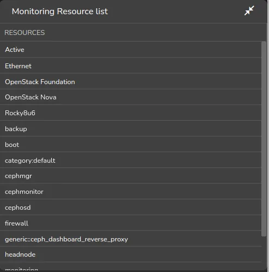The height and width of the screenshot is (272, 269).
Task: Collapse the Monitoring Resource list panel
Action: tap(249, 11)
